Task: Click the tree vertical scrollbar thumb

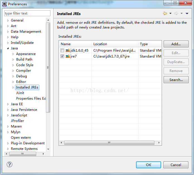Action: [x=48, y=68]
